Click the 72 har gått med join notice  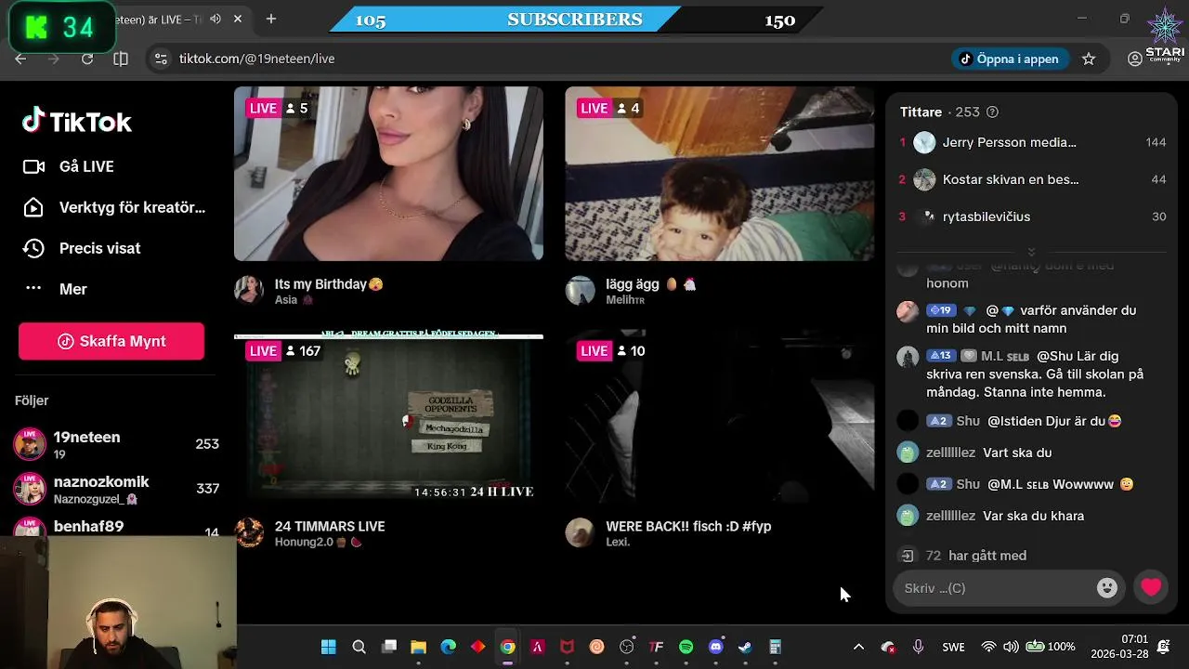[x=963, y=556]
